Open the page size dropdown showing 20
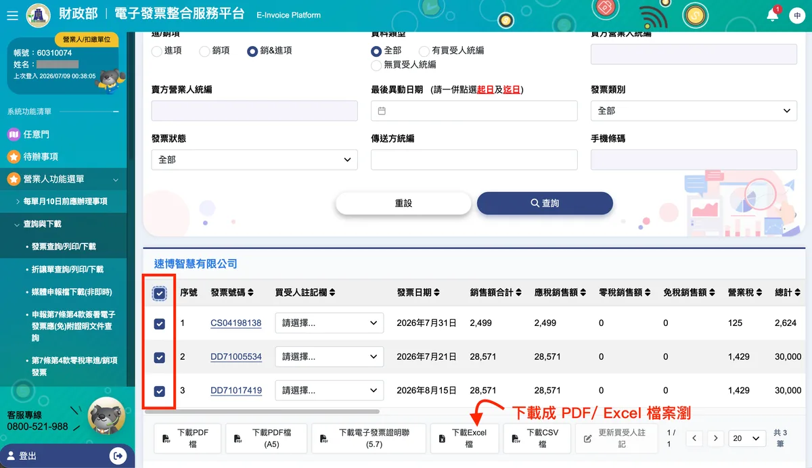 (x=747, y=438)
